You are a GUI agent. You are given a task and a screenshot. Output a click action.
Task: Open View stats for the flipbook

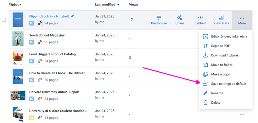tap(221, 20)
